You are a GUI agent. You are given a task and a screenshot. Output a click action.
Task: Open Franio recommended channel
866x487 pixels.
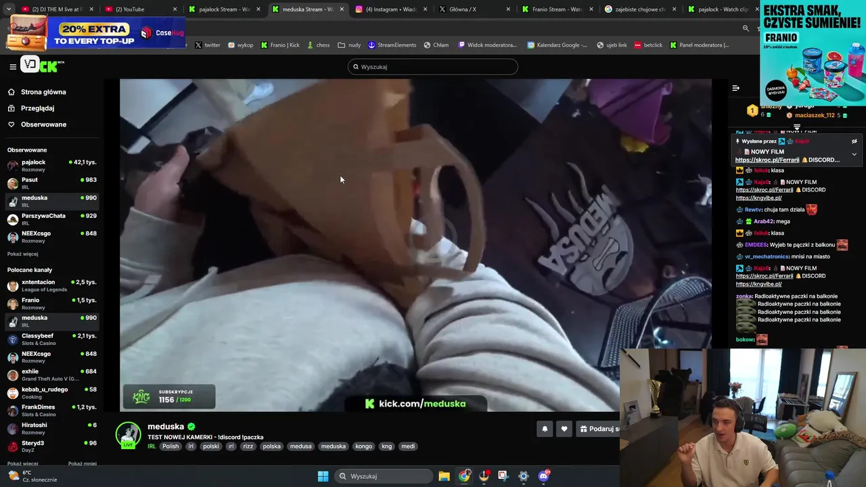point(51,303)
